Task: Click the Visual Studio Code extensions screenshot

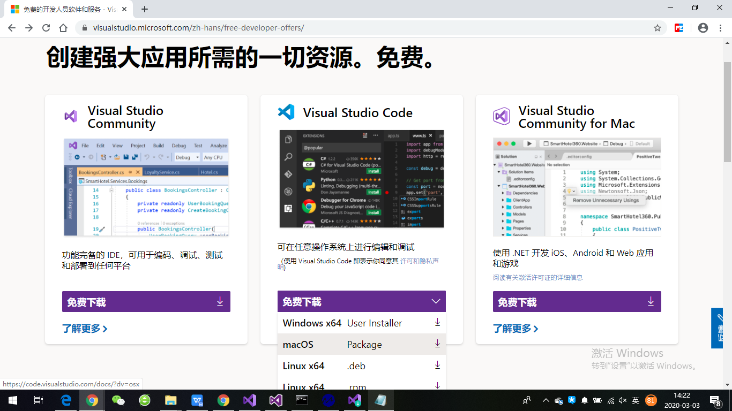Action: (362, 179)
